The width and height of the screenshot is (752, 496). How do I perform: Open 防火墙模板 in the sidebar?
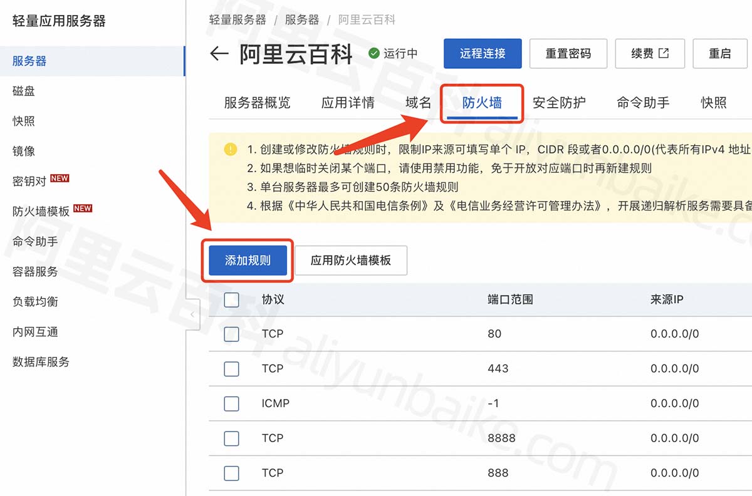41,212
